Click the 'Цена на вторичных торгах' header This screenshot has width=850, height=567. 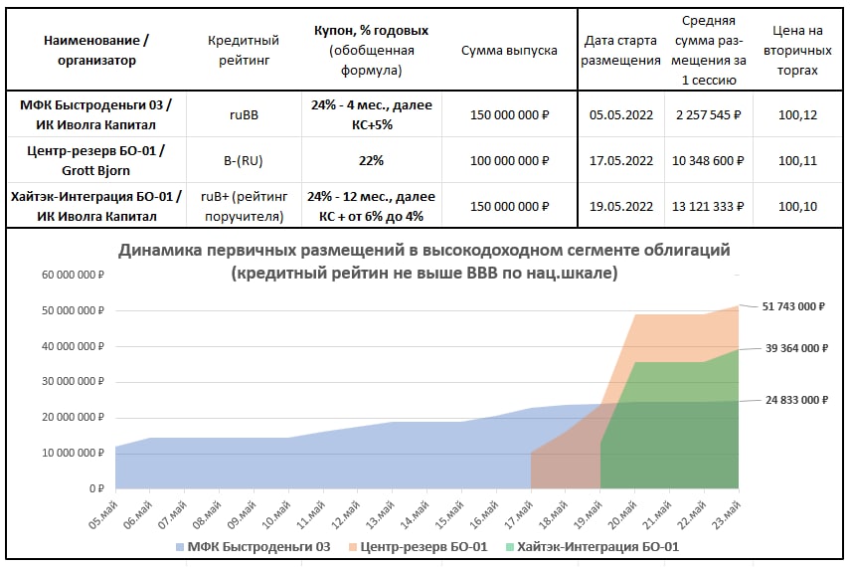click(797, 50)
